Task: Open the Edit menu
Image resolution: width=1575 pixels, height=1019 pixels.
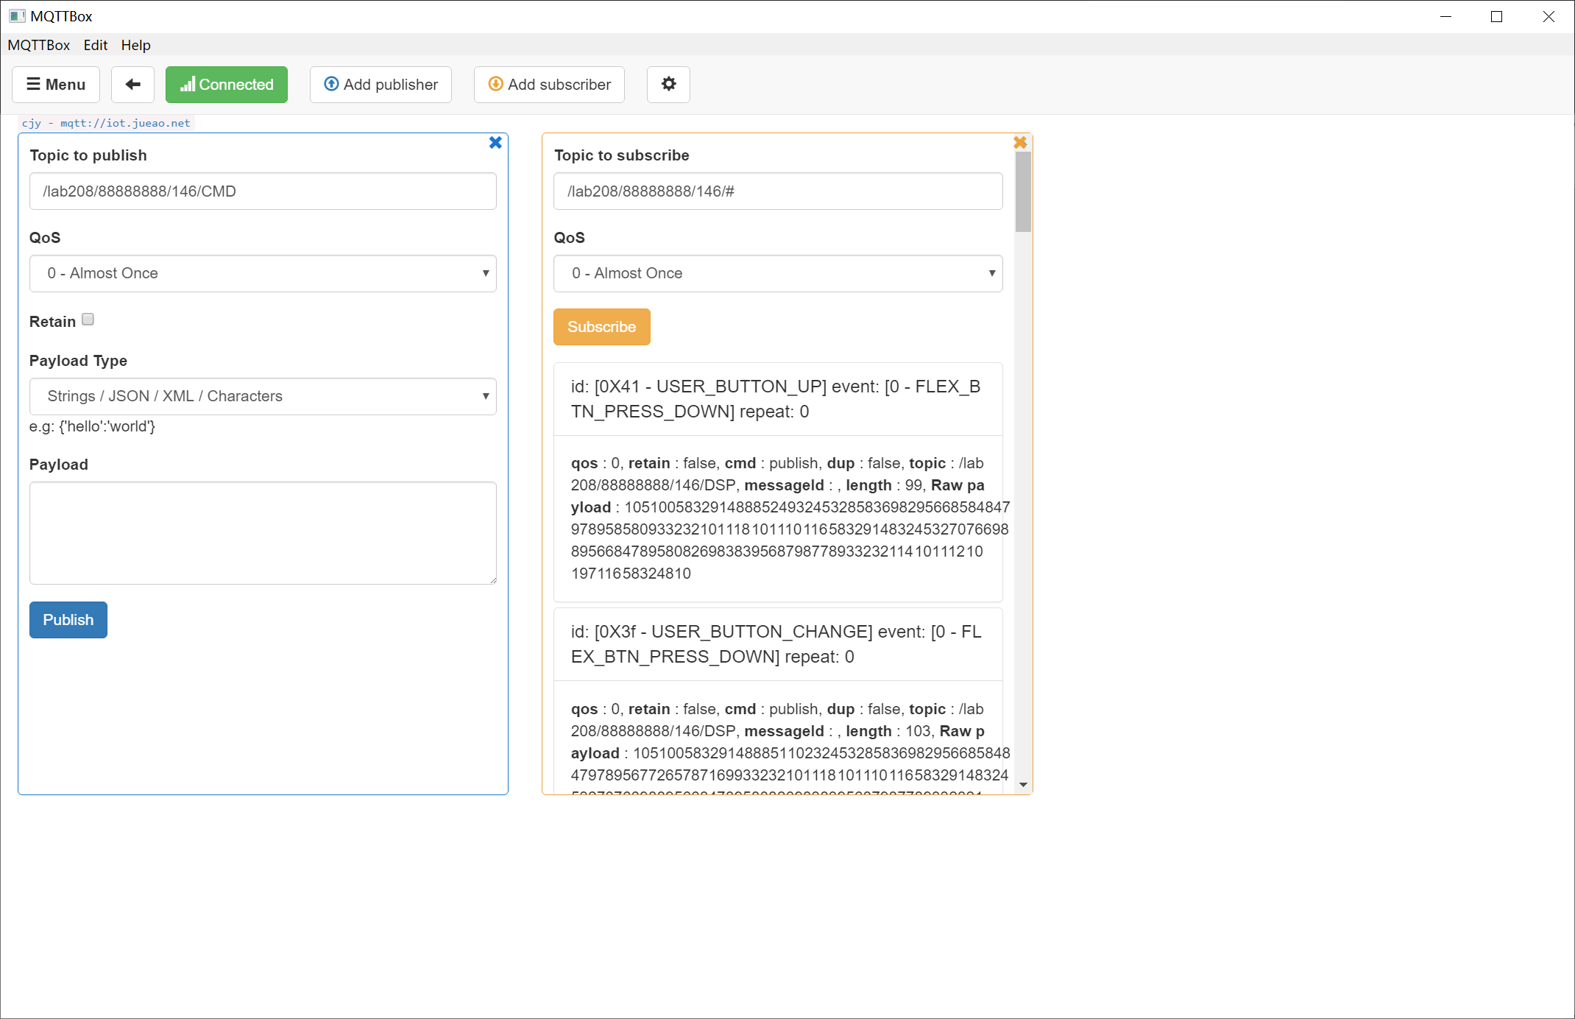Action: click(x=95, y=45)
